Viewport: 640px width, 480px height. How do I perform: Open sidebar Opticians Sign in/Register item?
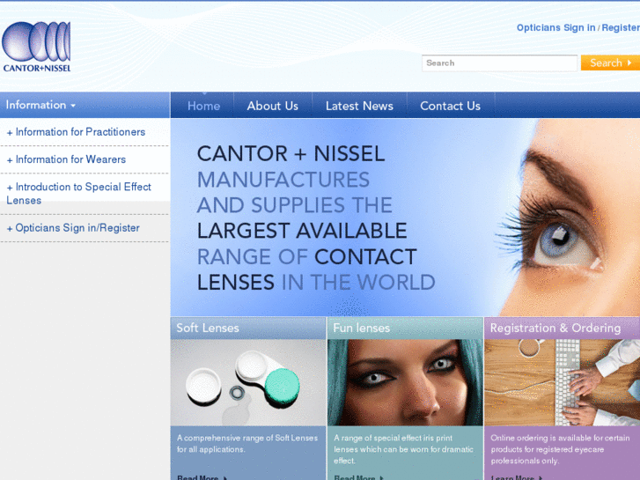73,228
